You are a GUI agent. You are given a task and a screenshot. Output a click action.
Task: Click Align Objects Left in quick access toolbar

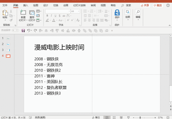41,30
